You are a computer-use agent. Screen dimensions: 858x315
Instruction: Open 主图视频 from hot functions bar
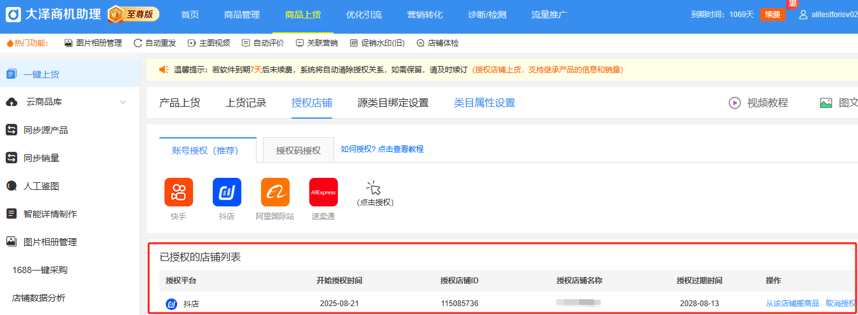(x=208, y=43)
